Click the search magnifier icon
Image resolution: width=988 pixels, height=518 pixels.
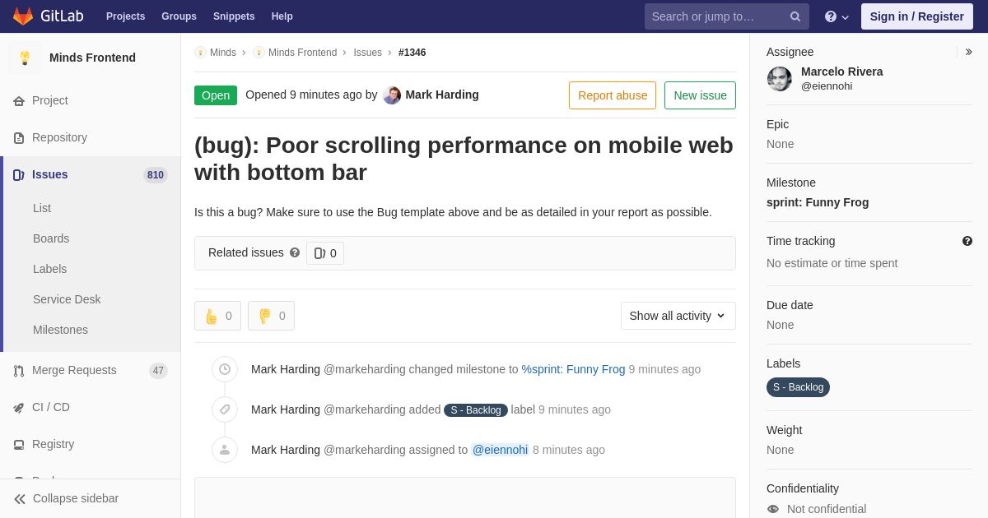795,16
